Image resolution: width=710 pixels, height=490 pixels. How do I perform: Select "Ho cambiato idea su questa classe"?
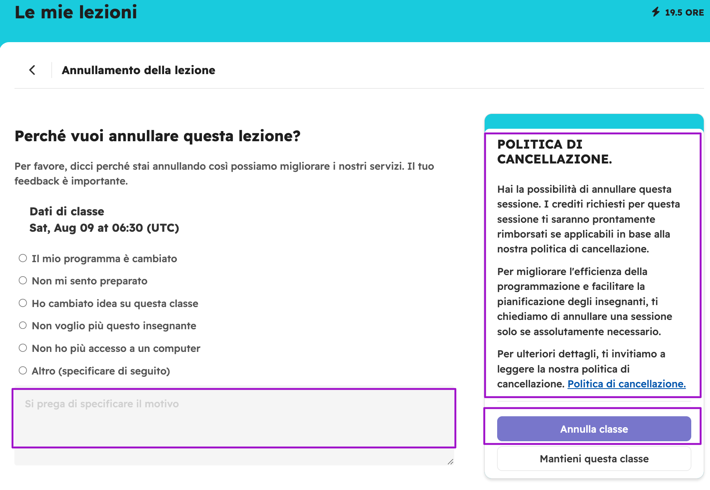(23, 303)
